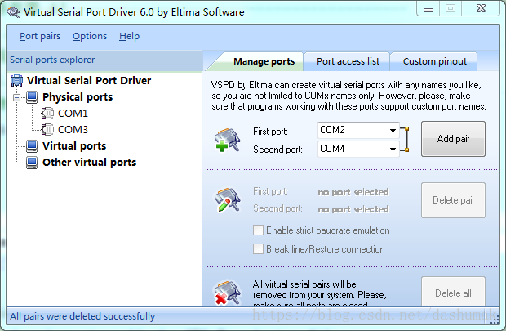Select Virtual ports tree node
Image resolution: width=506 pixels, height=331 pixels.
tap(74, 146)
